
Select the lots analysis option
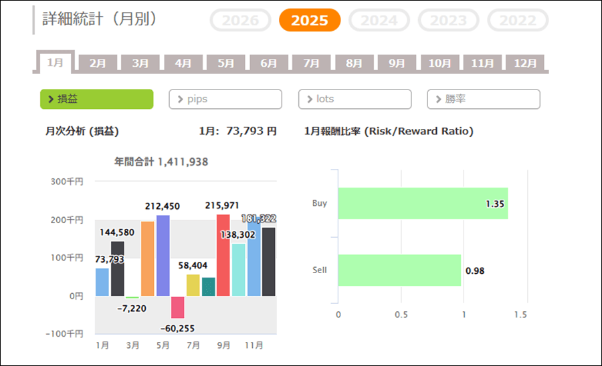click(x=355, y=99)
